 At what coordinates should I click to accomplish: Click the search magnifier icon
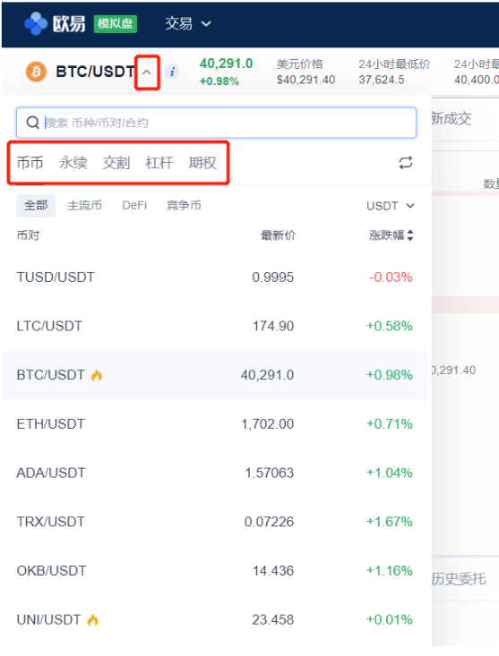click(32, 123)
